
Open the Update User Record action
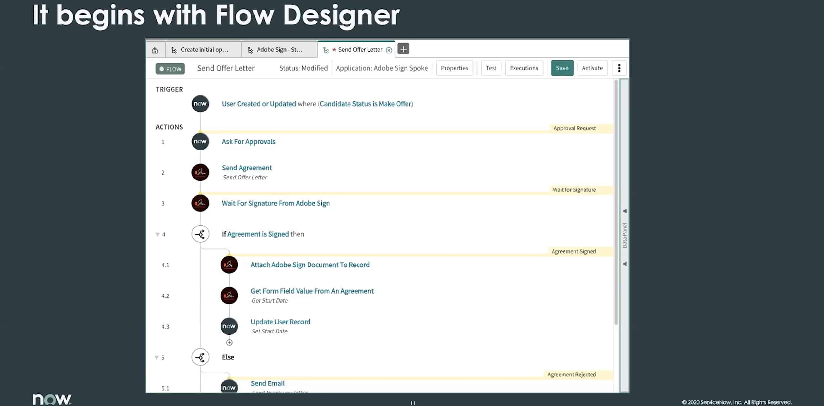(x=280, y=322)
